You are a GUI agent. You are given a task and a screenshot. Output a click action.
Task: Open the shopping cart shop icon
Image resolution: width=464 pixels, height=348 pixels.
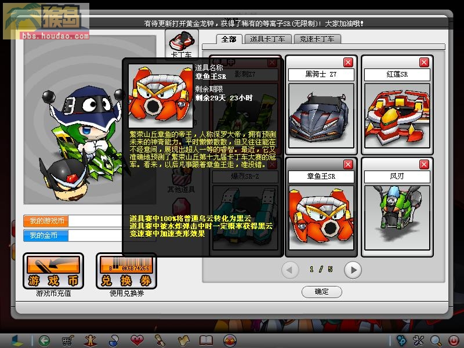[67, 340]
